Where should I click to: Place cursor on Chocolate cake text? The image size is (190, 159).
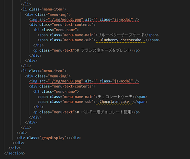click(x=114, y=102)
